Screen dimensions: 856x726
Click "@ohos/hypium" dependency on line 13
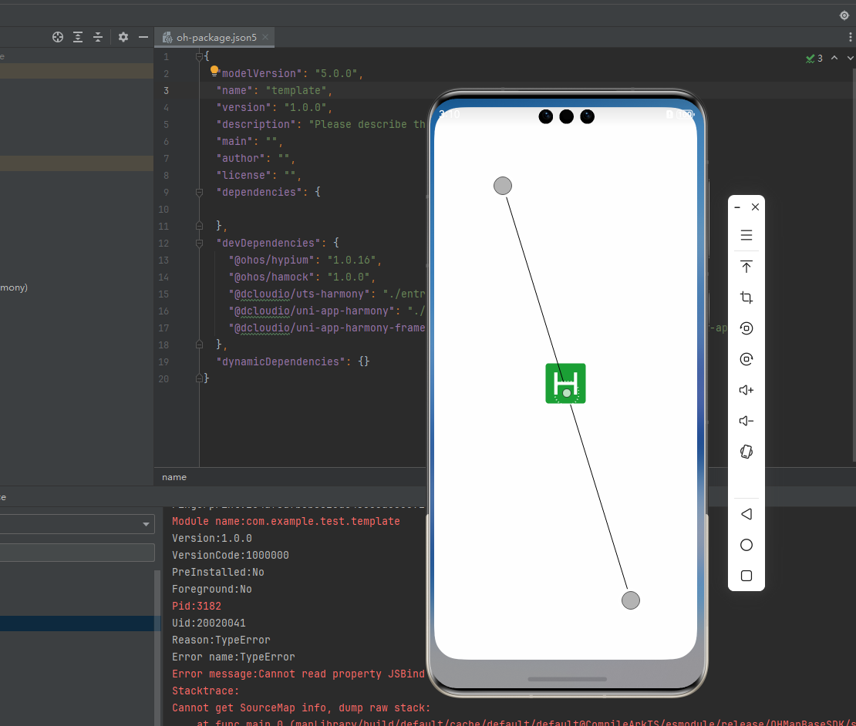(272, 260)
